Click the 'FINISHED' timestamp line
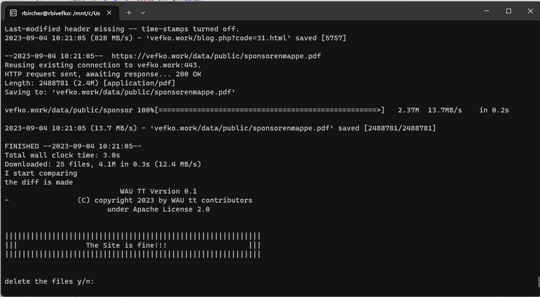The width and height of the screenshot is (540, 297). click(73, 146)
